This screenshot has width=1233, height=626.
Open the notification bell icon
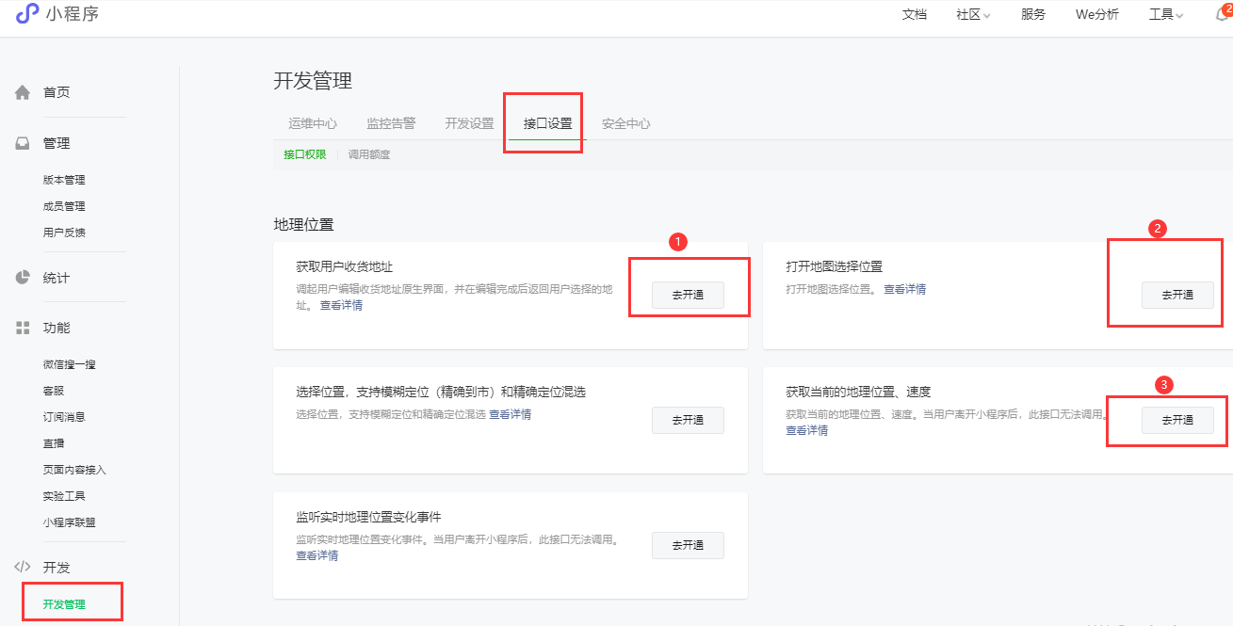tap(1222, 14)
